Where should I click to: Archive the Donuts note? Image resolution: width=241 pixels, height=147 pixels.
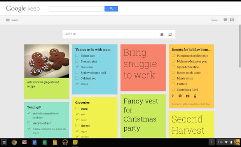click(x=188, y=96)
